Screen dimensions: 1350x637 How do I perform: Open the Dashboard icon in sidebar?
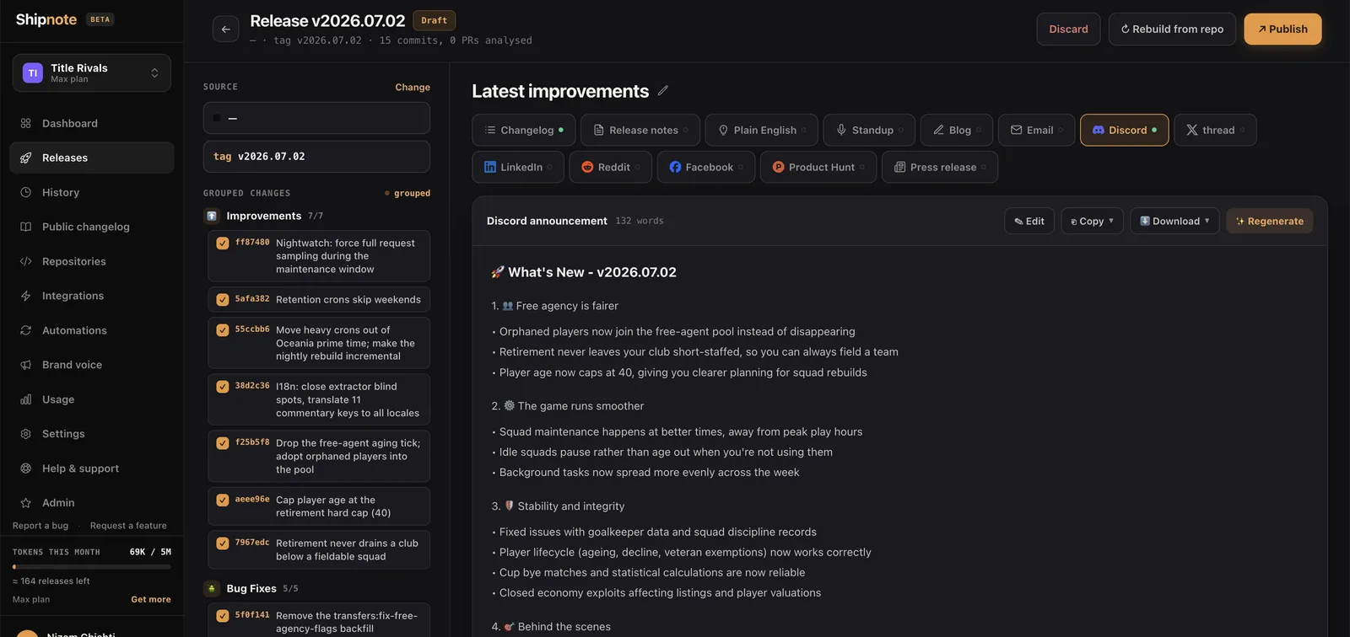(x=25, y=123)
